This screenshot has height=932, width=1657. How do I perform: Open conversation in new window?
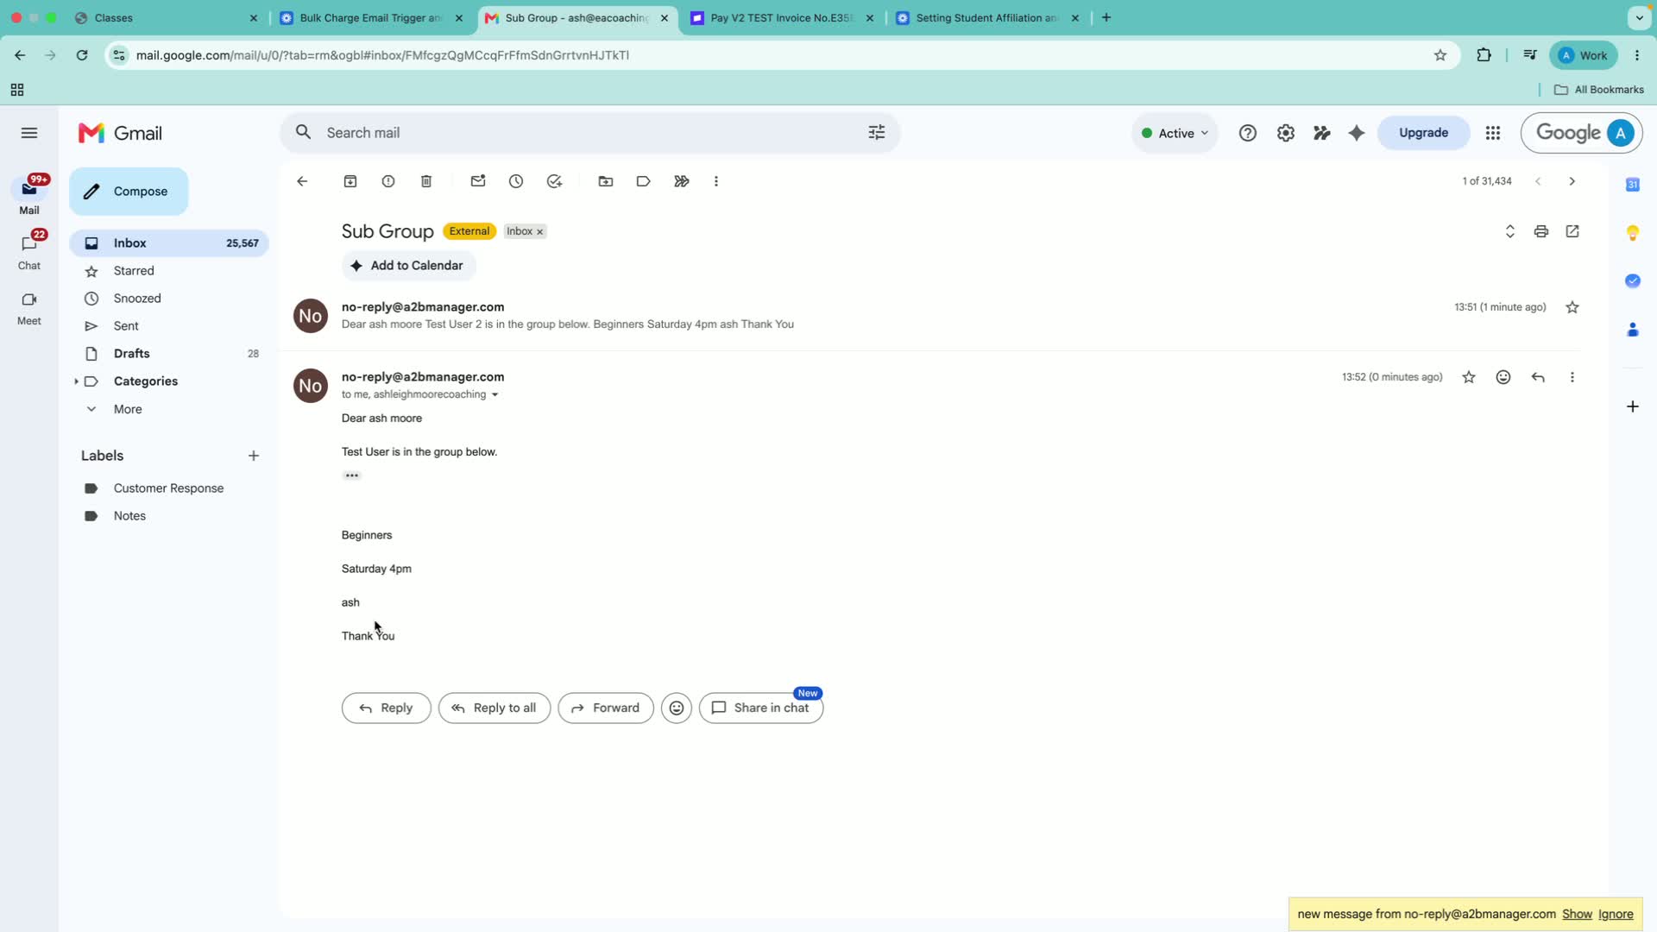1572,231
